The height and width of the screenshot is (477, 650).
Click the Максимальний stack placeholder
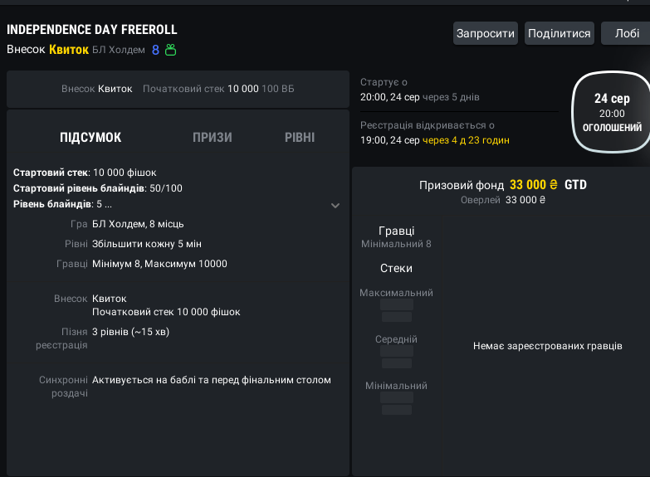click(397, 310)
